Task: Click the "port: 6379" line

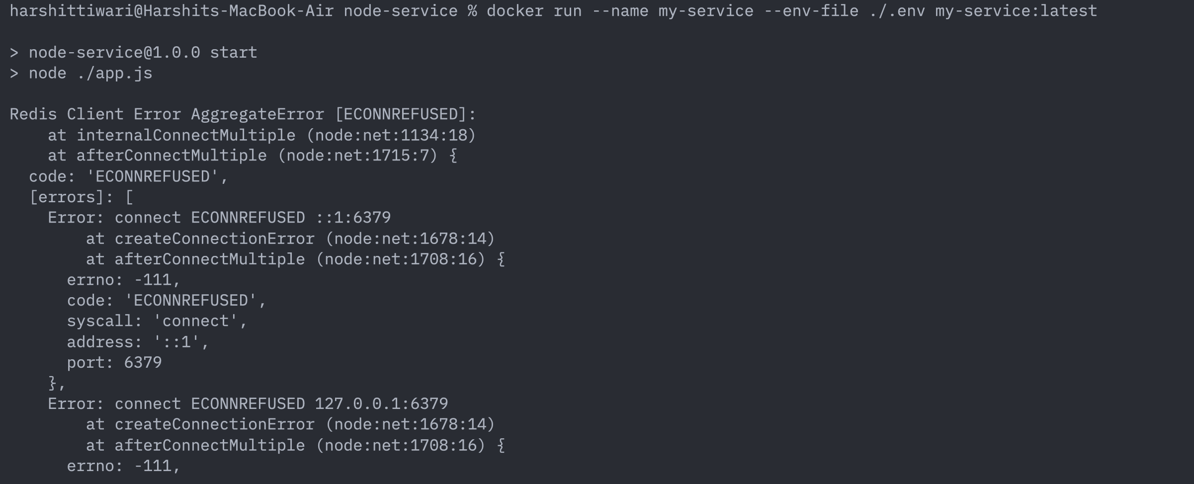Action: pyautogui.click(x=114, y=363)
